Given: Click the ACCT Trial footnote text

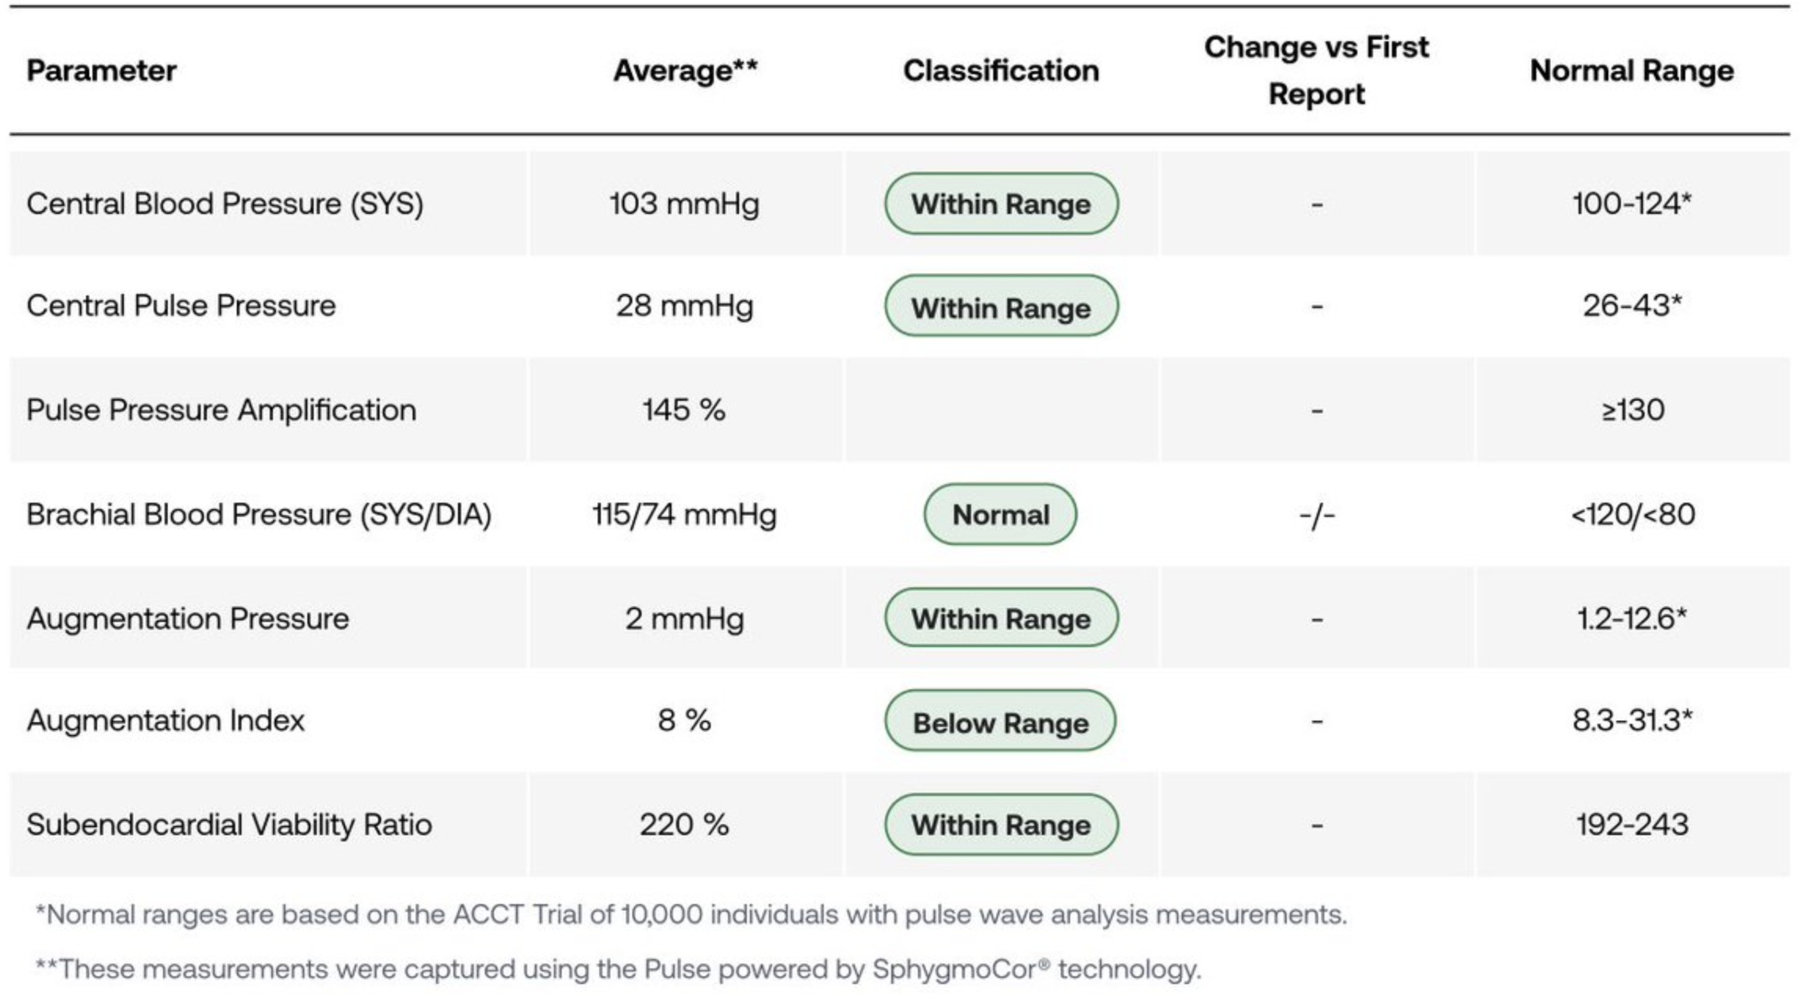Looking at the screenshot, I should pos(690,914).
